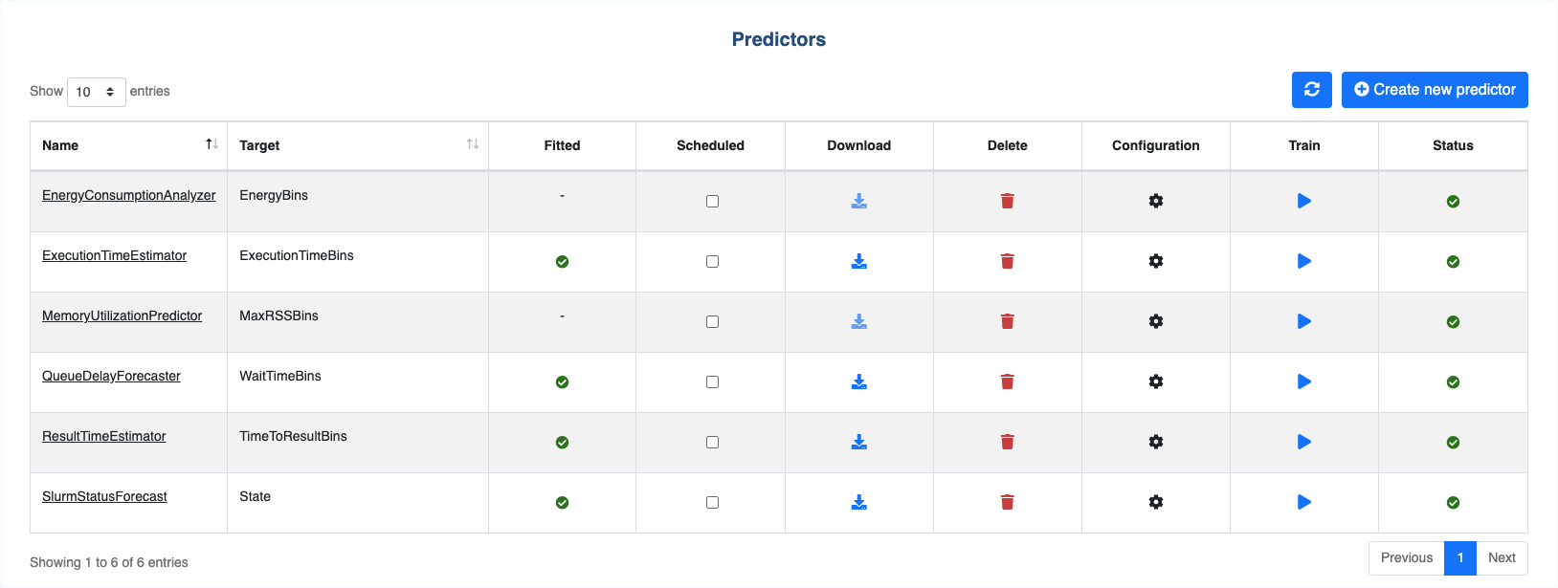Download the SlurmStatusForecast predictor
The image size is (1558, 588).
click(859, 502)
